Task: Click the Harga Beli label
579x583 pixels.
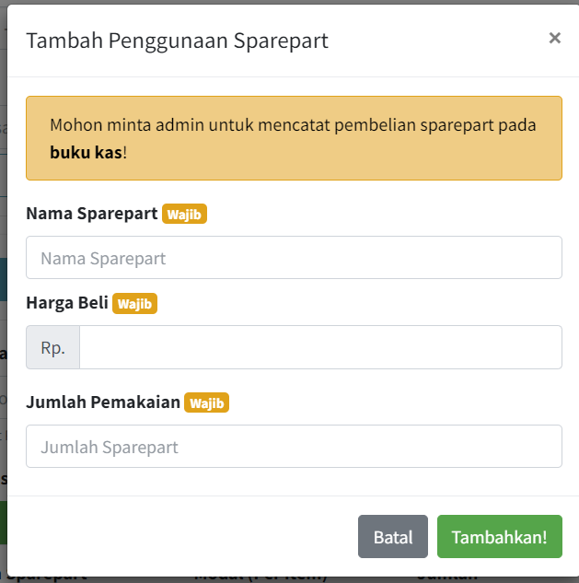Action: 67,303
